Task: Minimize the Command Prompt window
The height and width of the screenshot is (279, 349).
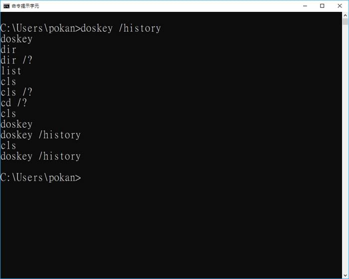Action: click(305, 6)
